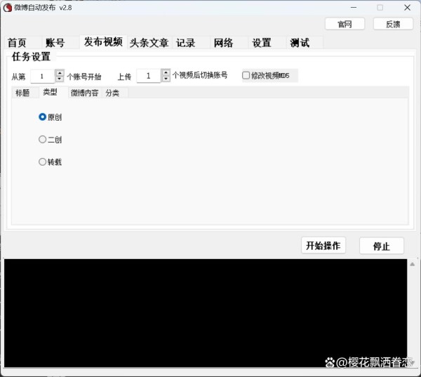This screenshot has width=421, height=377.
Task: Click the 开始操作 start button
Action: 323,245
